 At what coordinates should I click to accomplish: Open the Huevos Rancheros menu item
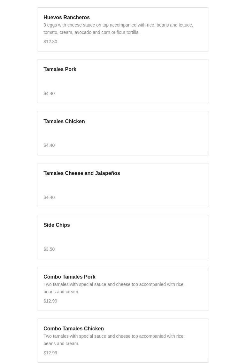click(x=66, y=18)
